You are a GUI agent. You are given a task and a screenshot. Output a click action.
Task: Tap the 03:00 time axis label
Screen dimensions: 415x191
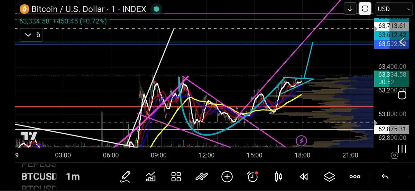coord(63,155)
